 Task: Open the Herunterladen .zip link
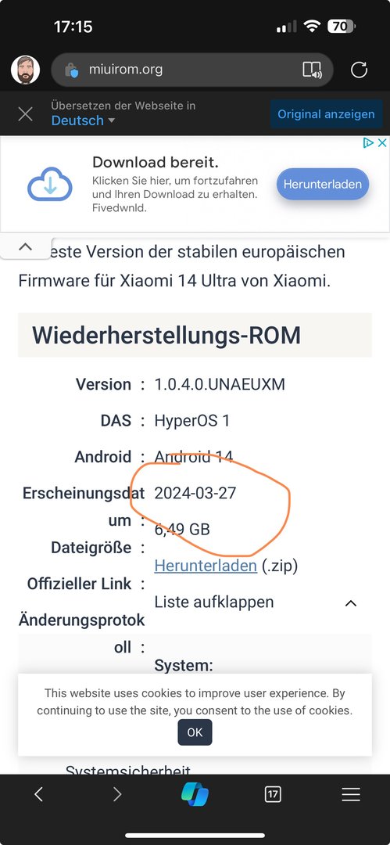coord(206,566)
